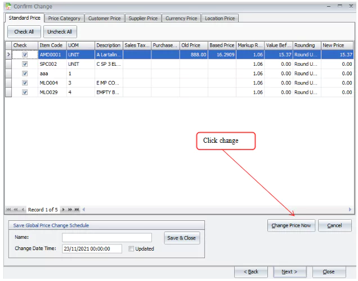This screenshot has width=358, height=281.
Task: Click Round U... rounding cell of SPC002
Action: click(307, 64)
